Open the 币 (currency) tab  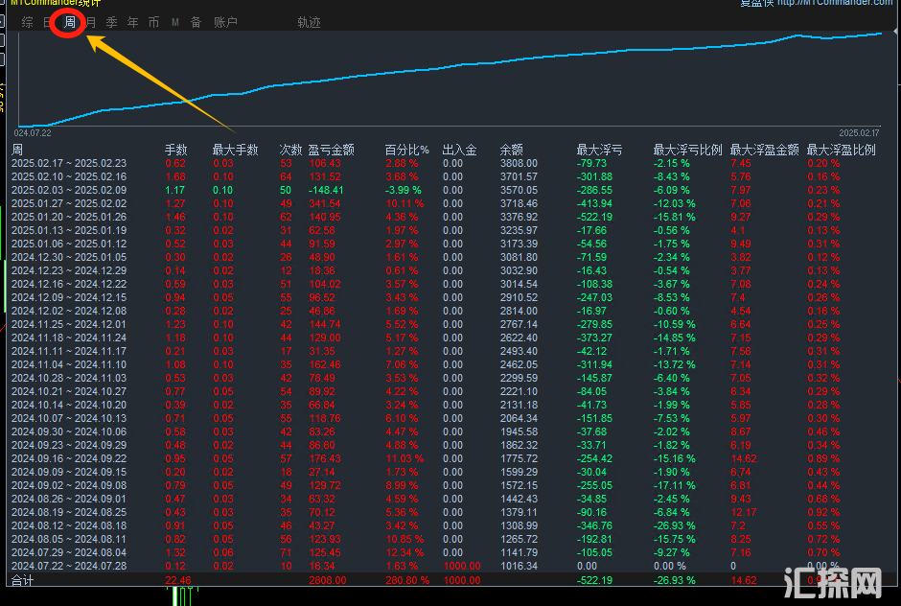[154, 22]
